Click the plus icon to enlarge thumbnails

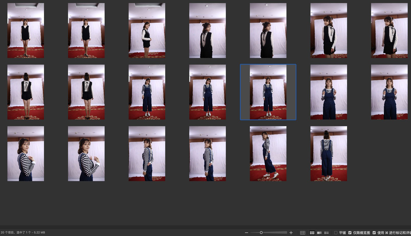pyautogui.click(x=291, y=233)
